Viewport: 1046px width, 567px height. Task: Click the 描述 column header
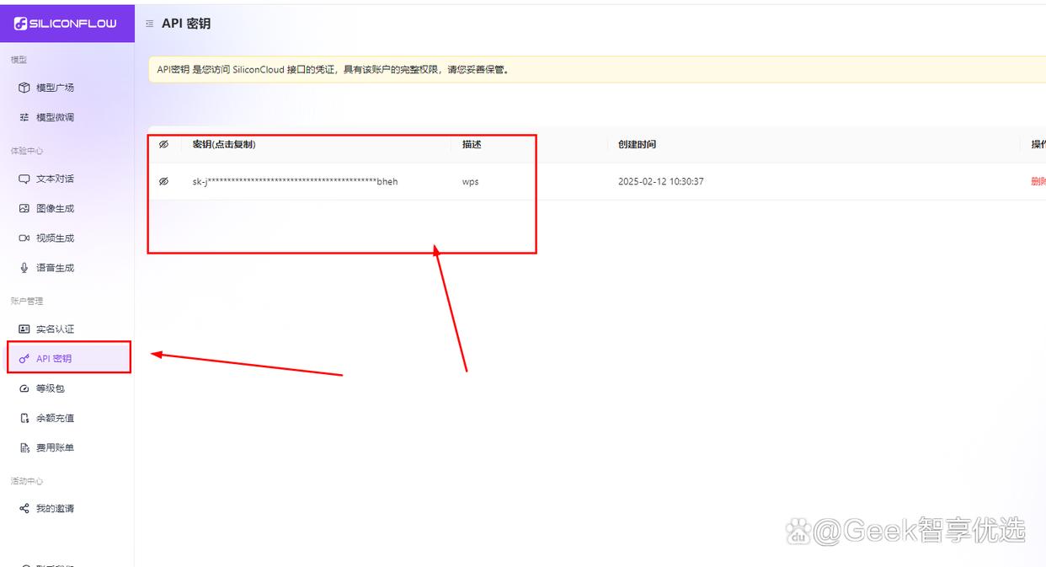[x=472, y=144]
